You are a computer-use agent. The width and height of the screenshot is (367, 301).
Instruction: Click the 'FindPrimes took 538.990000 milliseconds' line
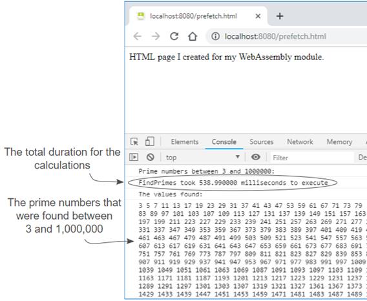[233, 183]
